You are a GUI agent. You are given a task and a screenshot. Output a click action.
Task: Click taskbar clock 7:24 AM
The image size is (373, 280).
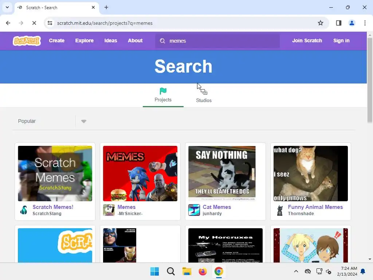(347, 271)
